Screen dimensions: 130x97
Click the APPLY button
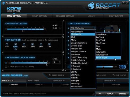click(x=110, y=94)
